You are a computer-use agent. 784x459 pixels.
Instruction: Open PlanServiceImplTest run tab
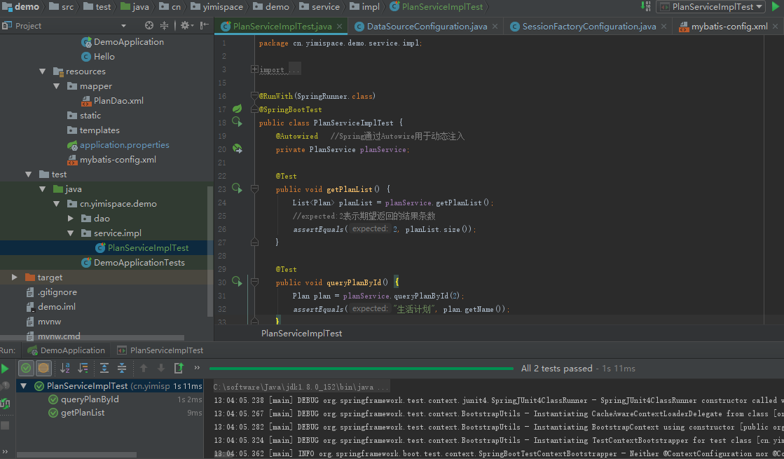[x=160, y=350]
